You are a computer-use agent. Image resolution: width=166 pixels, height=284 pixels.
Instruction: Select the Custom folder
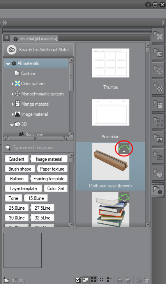[28, 74]
